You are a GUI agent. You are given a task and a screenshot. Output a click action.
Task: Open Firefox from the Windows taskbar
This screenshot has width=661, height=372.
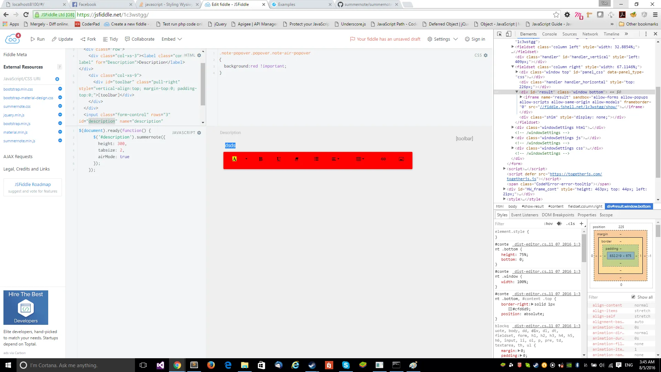point(211,365)
